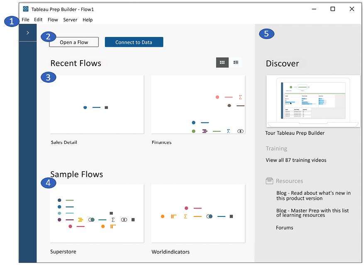Open the Finances recent flow thumbnail
This screenshot has width=364, height=265.
[x=198, y=104]
